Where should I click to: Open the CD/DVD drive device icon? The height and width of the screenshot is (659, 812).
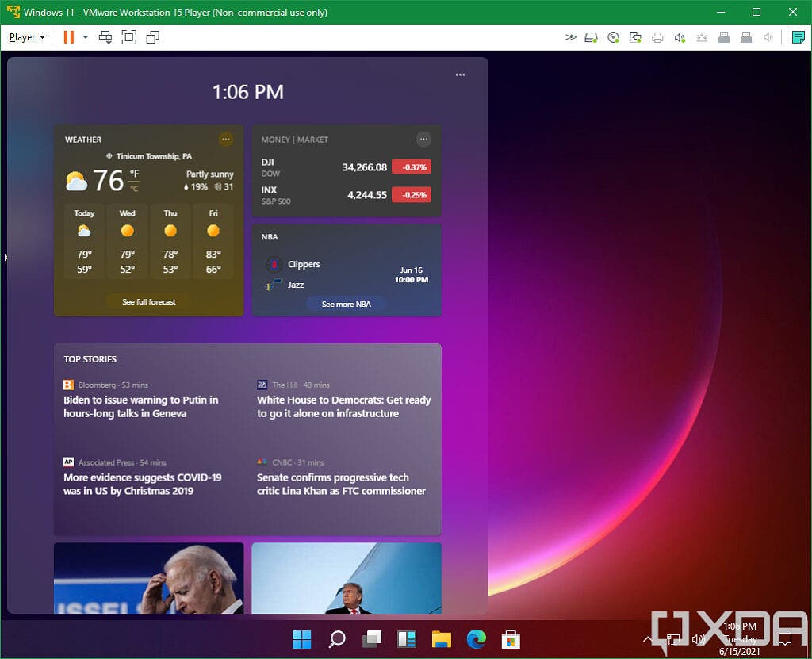click(612, 36)
